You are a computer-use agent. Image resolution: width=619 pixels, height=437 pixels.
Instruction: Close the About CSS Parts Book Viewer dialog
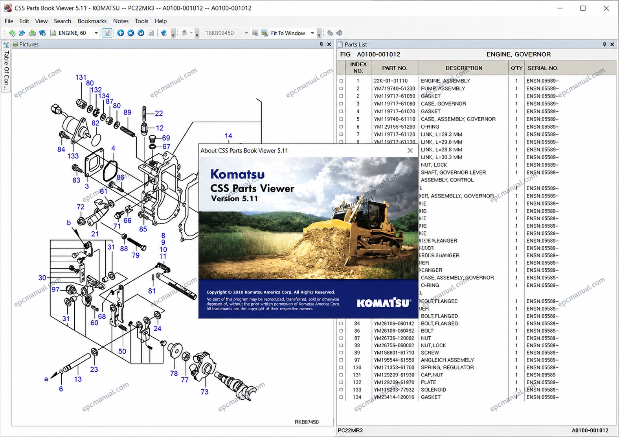pos(410,151)
